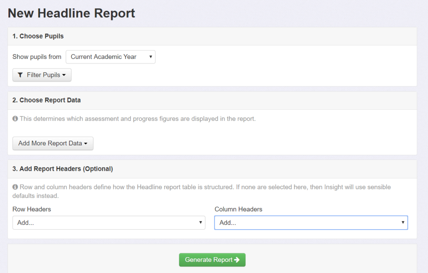Click the 1. Choose Pupils section heading
The image size is (428, 273).
pyautogui.click(x=38, y=36)
